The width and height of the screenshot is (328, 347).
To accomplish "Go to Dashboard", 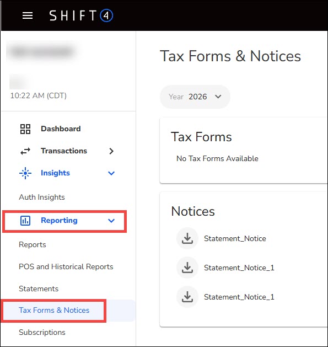I will point(61,129).
